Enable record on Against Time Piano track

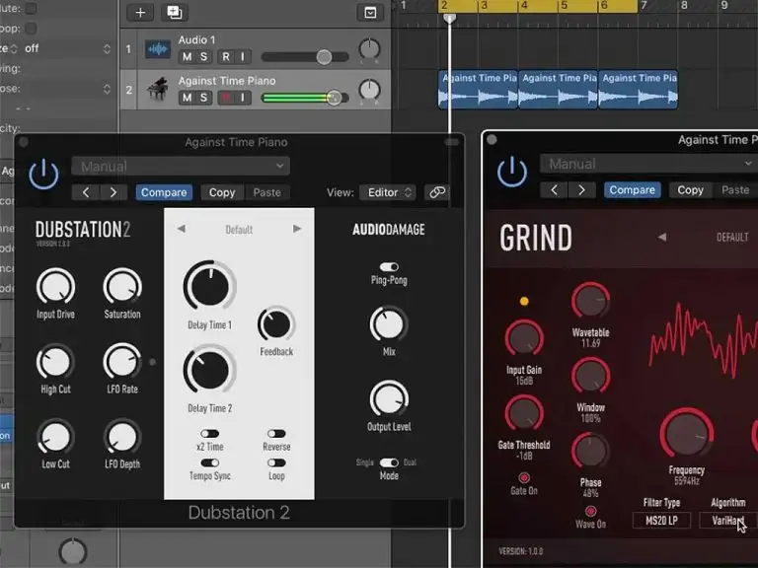(x=226, y=98)
